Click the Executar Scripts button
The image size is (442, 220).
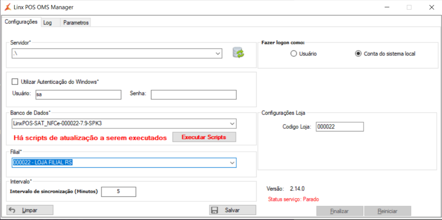[x=204, y=137]
